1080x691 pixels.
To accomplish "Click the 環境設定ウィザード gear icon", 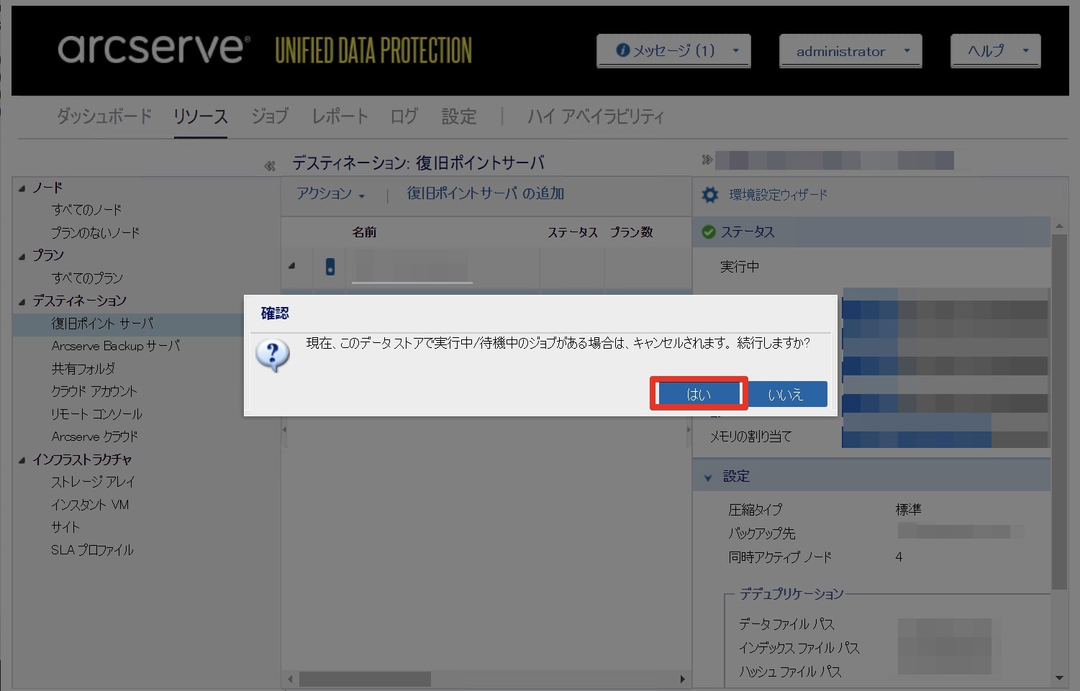I will [710, 195].
